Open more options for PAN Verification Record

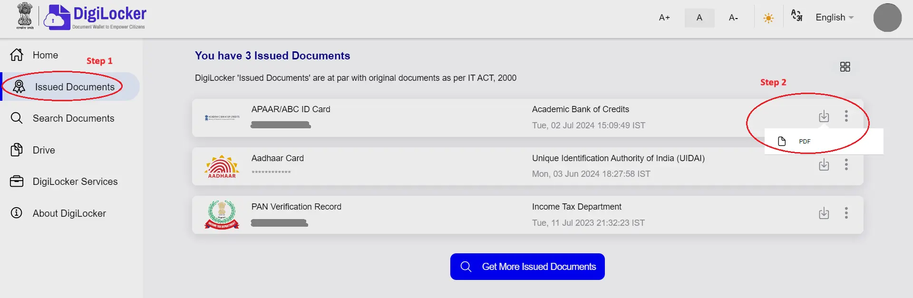click(846, 213)
